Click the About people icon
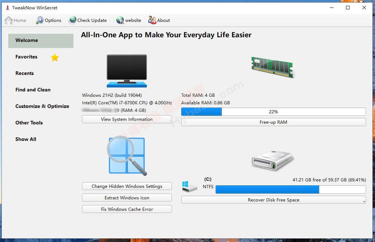This screenshot has width=375, height=242. tap(152, 20)
